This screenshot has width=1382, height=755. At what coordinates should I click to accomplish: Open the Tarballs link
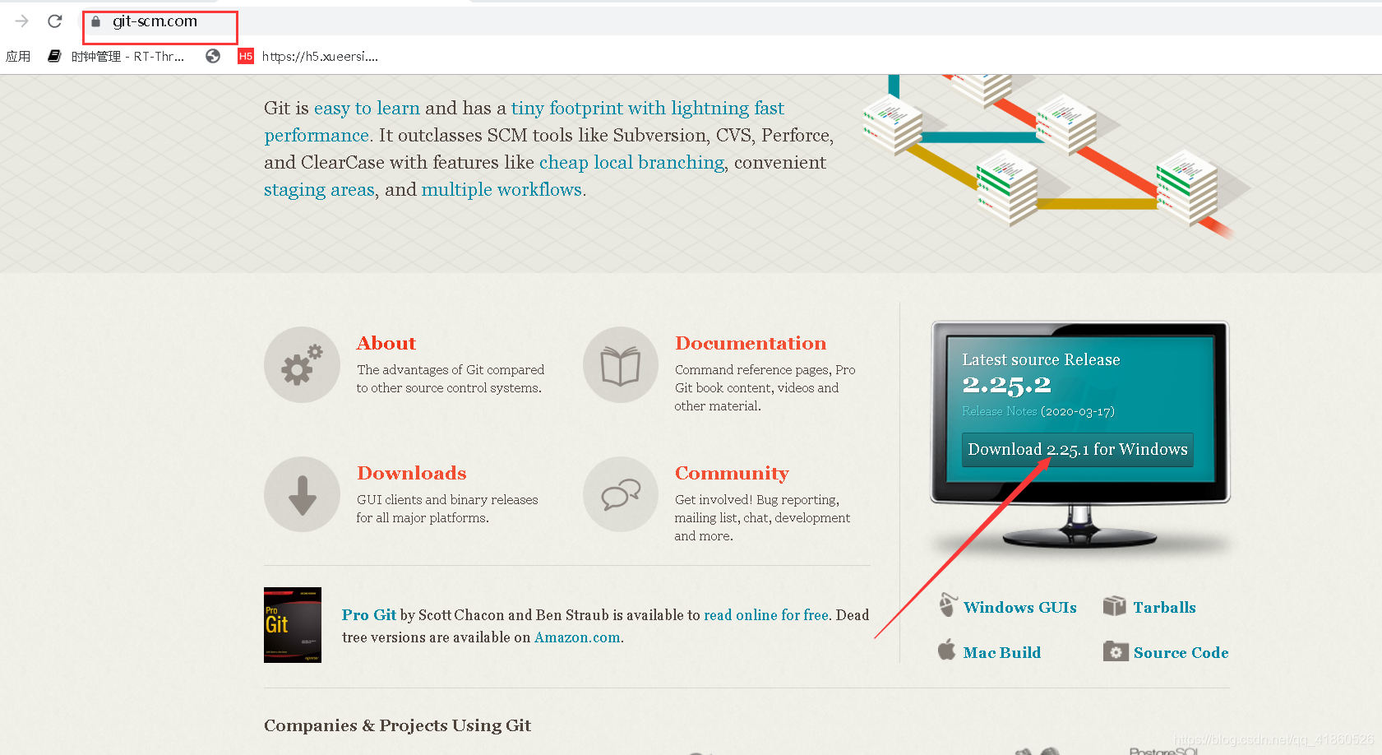(x=1164, y=607)
